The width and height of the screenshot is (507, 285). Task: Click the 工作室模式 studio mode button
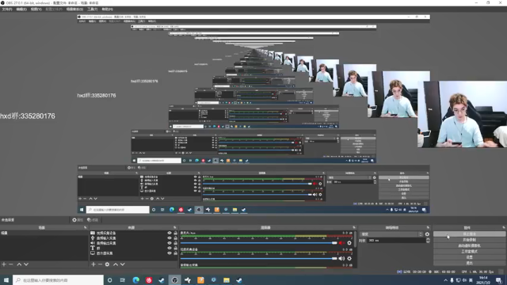469,252
